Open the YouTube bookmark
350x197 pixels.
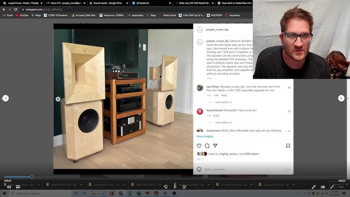(22, 15)
